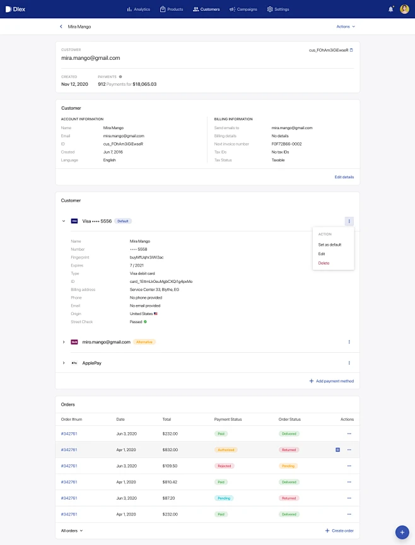Open the Settings tab

point(278,9)
